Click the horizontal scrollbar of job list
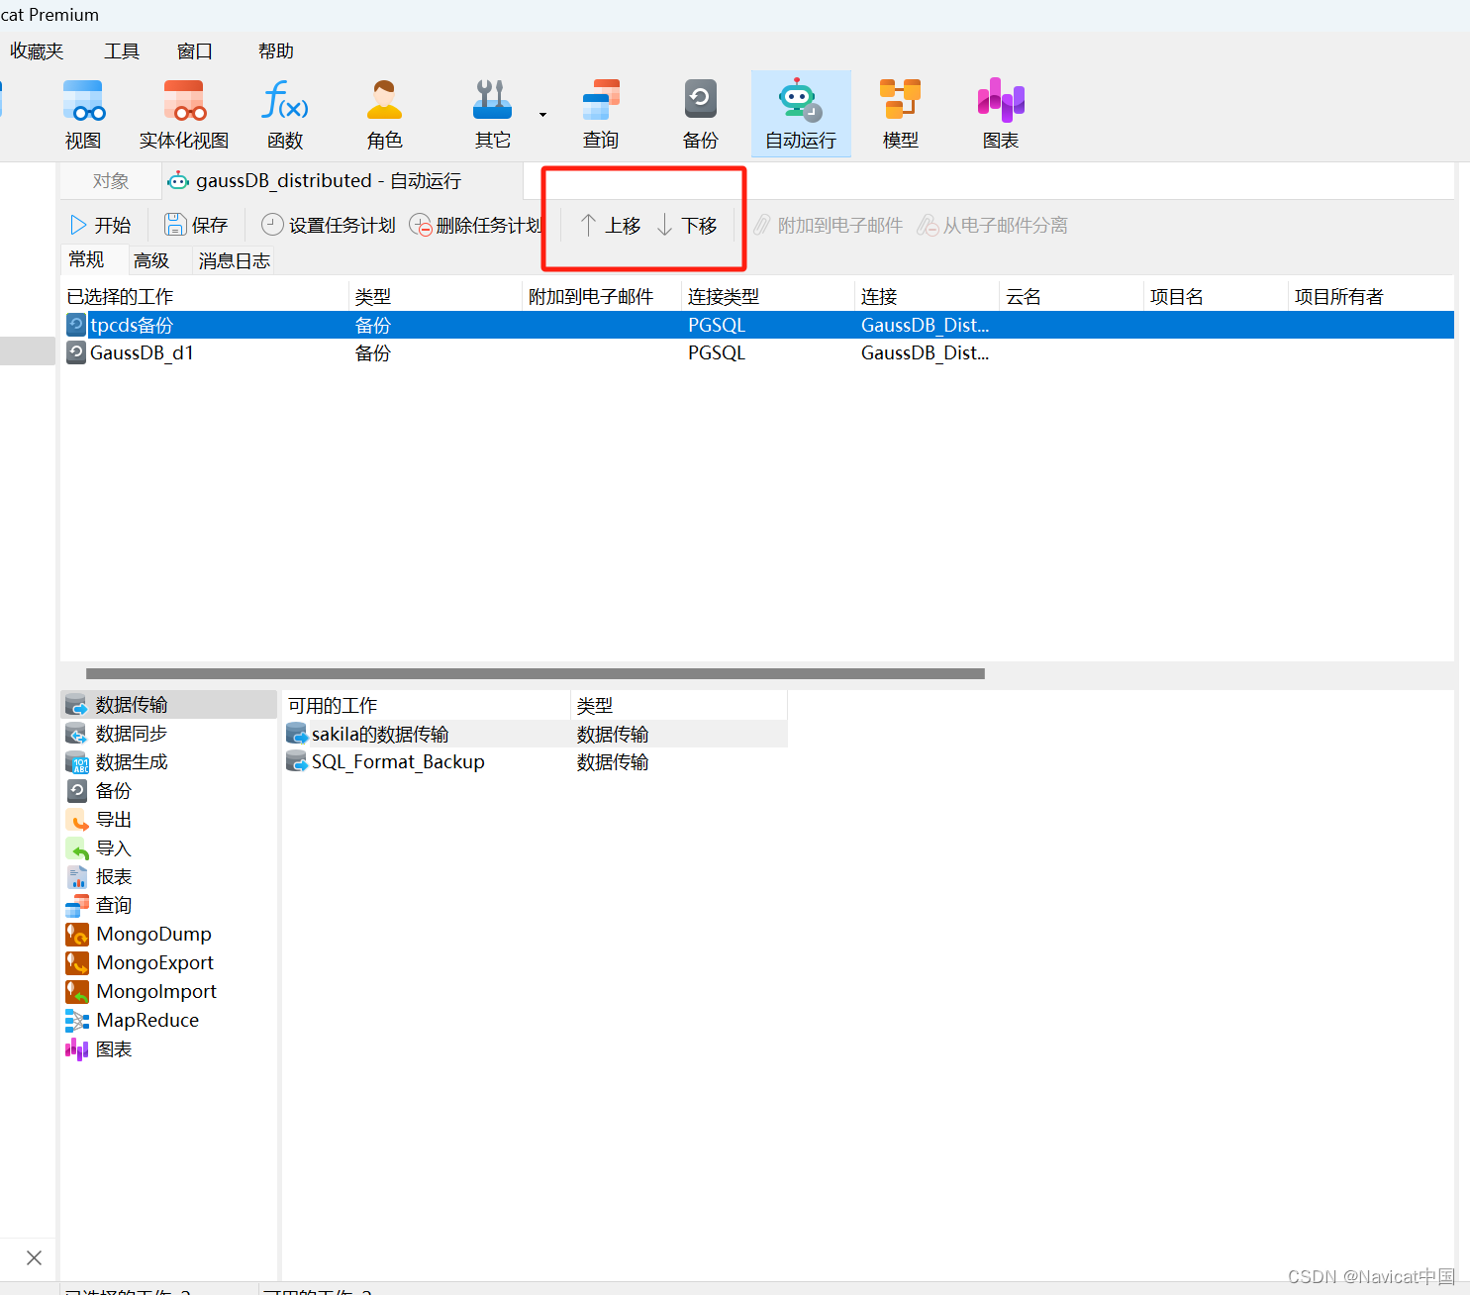Screen dimensions: 1470x1295 point(535,673)
